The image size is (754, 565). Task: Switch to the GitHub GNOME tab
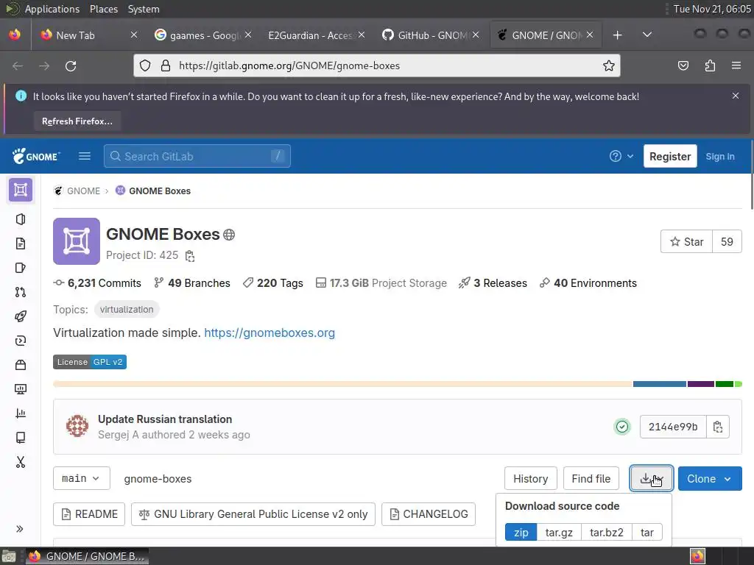[x=426, y=35]
